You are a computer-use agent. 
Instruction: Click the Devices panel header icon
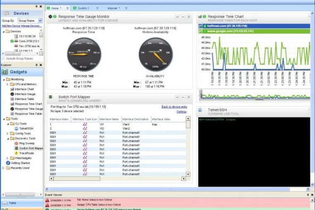pyautogui.click(x=7, y=14)
